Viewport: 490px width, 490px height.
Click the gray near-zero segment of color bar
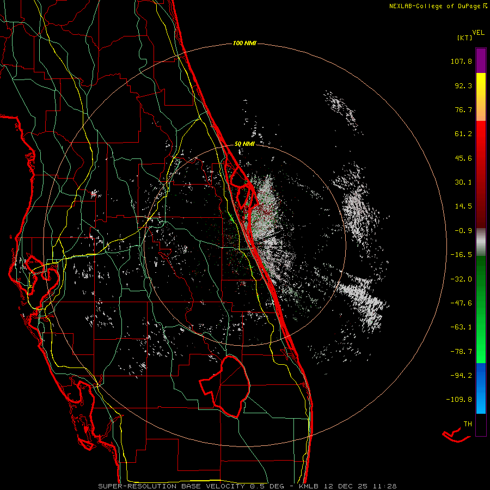tap(481, 242)
